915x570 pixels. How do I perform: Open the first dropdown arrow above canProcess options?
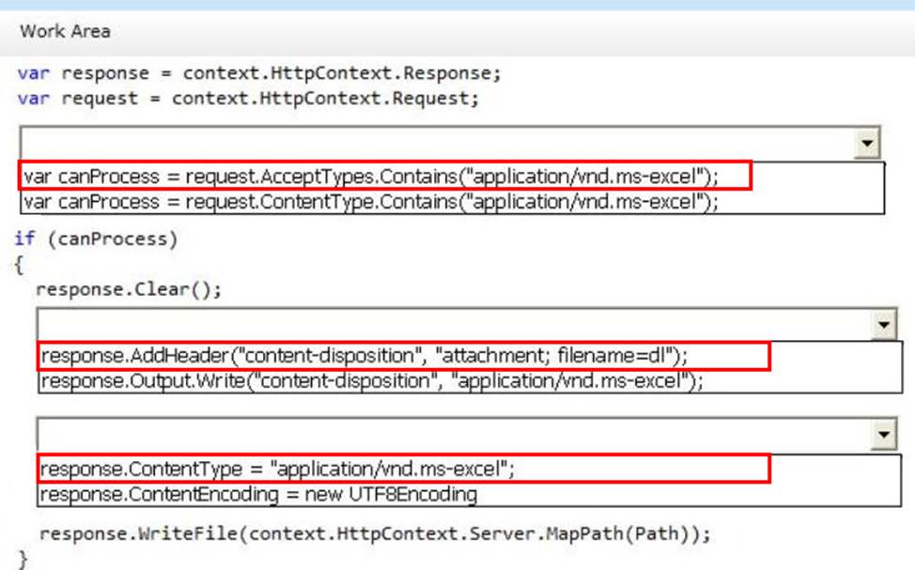(867, 144)
